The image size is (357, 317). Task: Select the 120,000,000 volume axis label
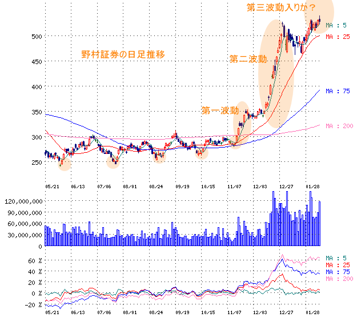(x=23, y=201)
